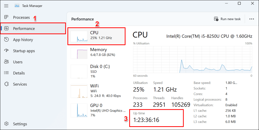Screen dimensions: 259x130
Task: Select the CPU performance graph thumbnail
Action: click(x=79, y=36)
